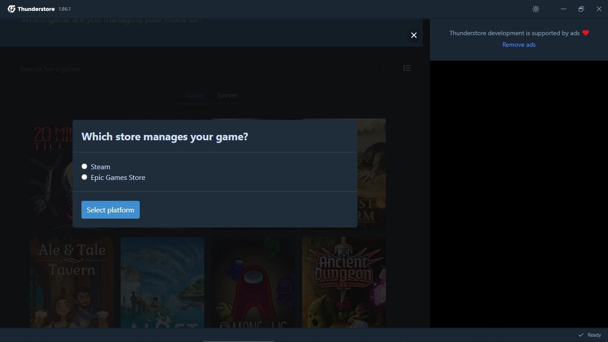Minimize the Thunderstore window
This screenshot has height=342, width=608.
[563, 9]
